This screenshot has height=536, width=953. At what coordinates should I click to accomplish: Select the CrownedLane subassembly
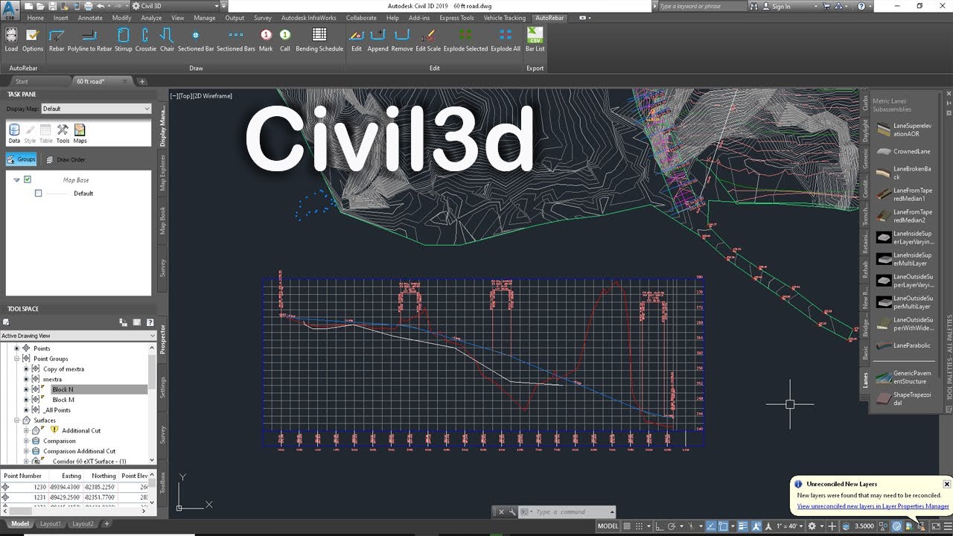pyautogui.click(x=905, y=151)
